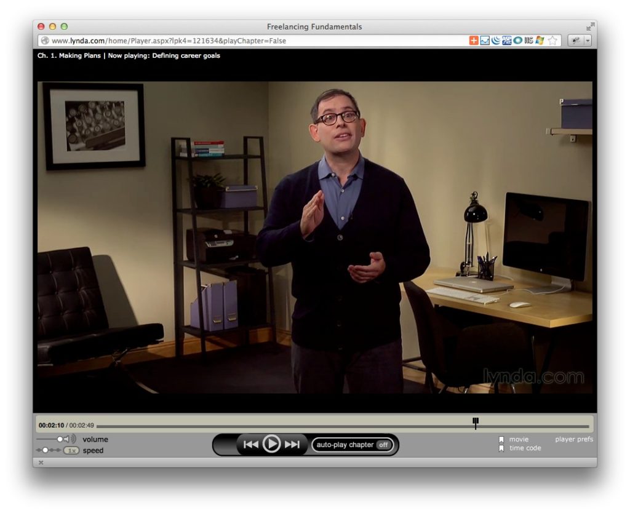This screenshot has height=513, width=630.
Task: Enter fullscreen with the window expand arrows
Action: tap(590, 26)
